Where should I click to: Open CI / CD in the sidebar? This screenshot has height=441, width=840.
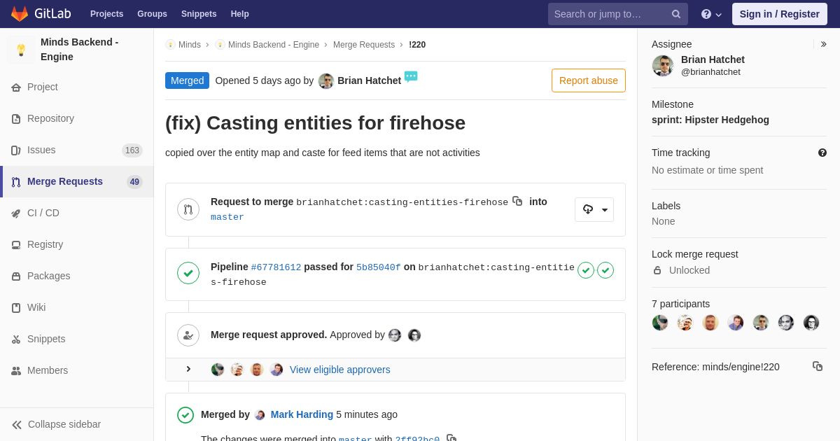77,213
